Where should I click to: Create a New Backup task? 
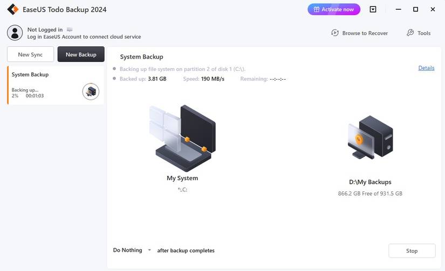coord(81,54)
